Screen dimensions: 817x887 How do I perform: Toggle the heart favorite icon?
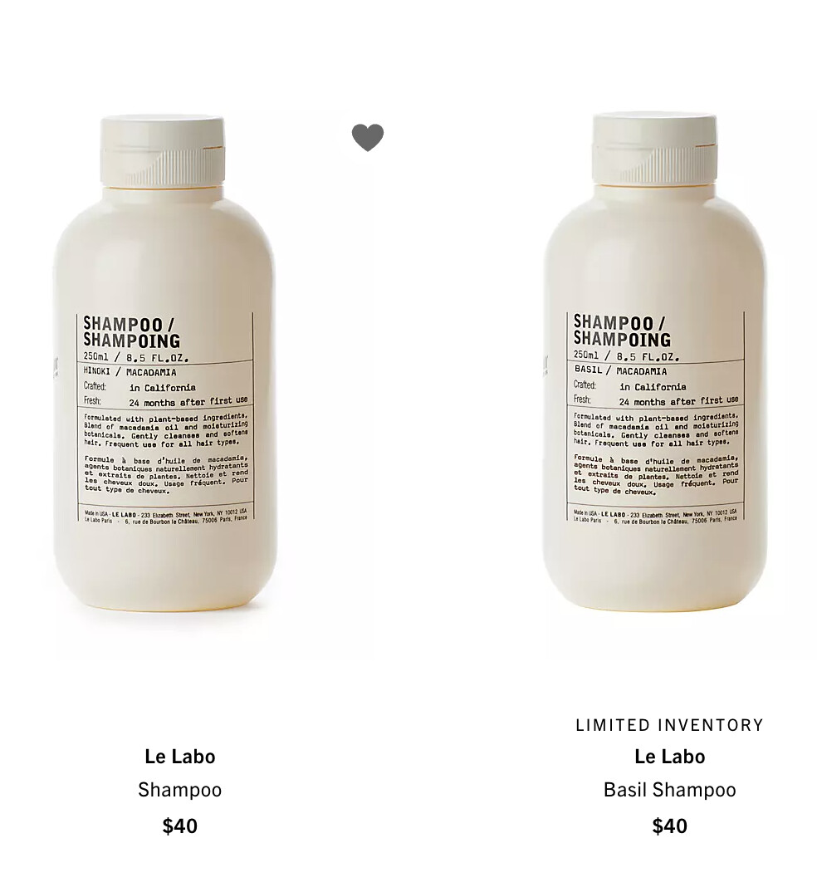point(368,138)
